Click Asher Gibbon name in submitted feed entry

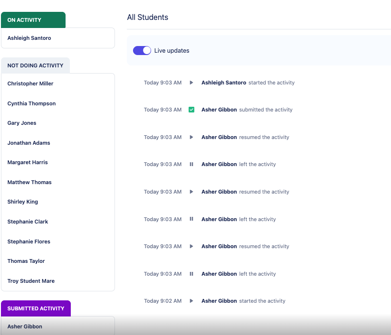pyautogui.click(x=219, y=110)
